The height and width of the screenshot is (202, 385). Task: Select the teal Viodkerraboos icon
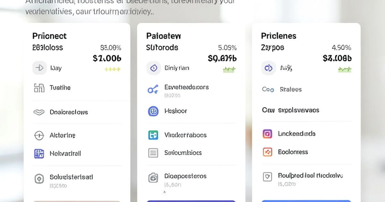point(153,135)
